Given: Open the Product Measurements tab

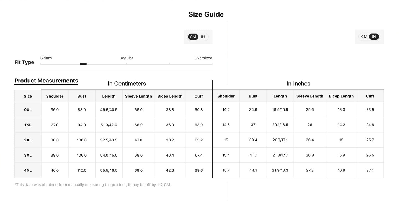Looking at the screenshot, I should coord(46,81).
